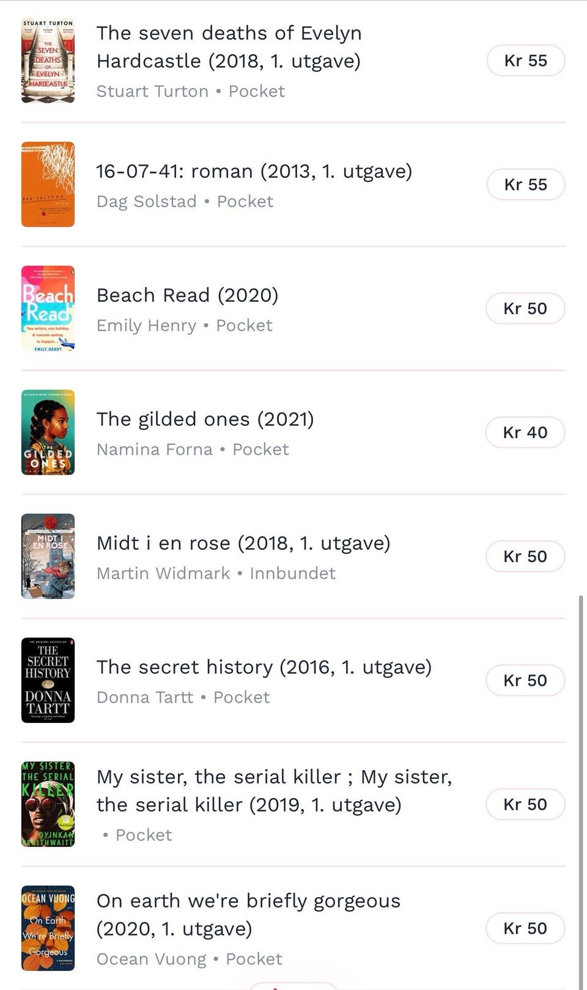Open the Ocean Vuong book cover thumbnail
Viewport: 587px width, 990px height.
(x=48, y=928)
